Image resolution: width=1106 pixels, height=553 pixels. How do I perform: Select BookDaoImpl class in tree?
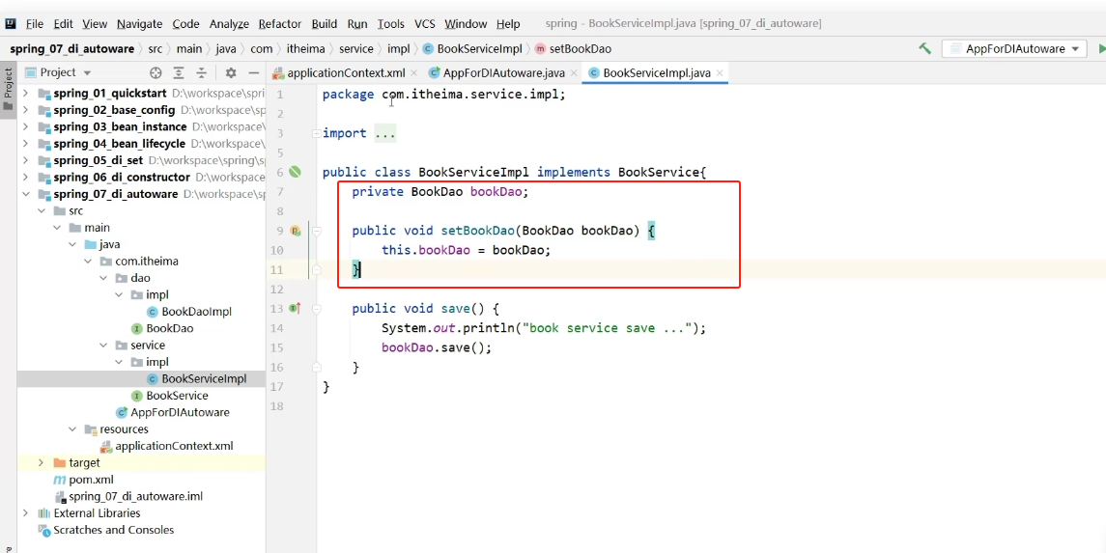(188, 312)
